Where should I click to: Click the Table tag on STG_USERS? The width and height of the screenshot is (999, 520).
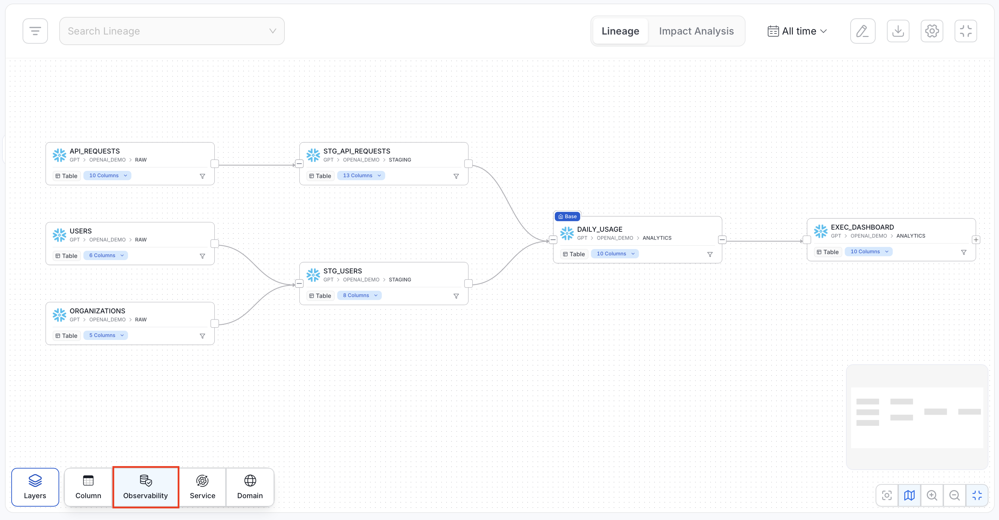[x=320, y=296]
